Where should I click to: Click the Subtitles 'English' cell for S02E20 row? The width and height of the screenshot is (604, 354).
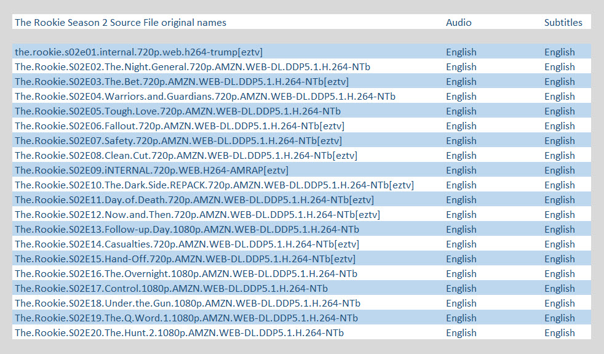coord(559,333)
